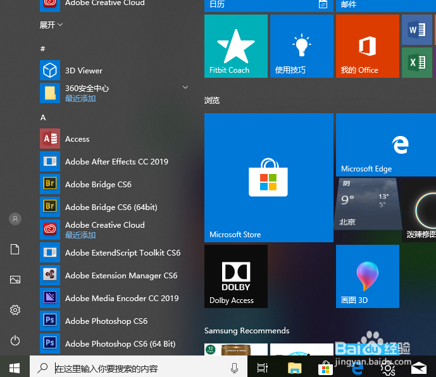The height and width of the screenshot is (377, 436).
Task: Open the 使用技巧 tips tile
Action: click(x=302, y=46)
